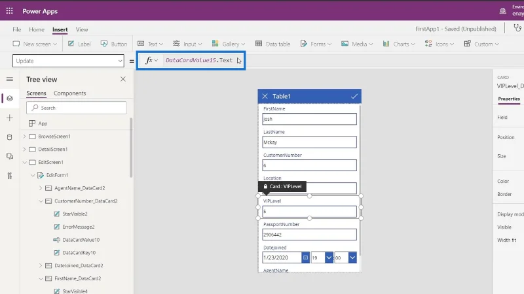Insert a Button control
Viewport: 524px width, 294px height.
coord(114,44)
